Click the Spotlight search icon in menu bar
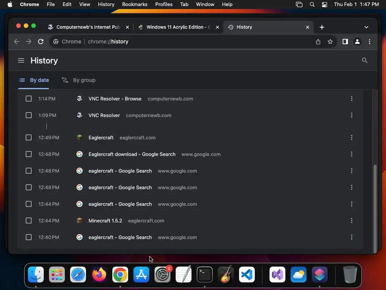This screenshot has width=386, height=290. (312, 5)
